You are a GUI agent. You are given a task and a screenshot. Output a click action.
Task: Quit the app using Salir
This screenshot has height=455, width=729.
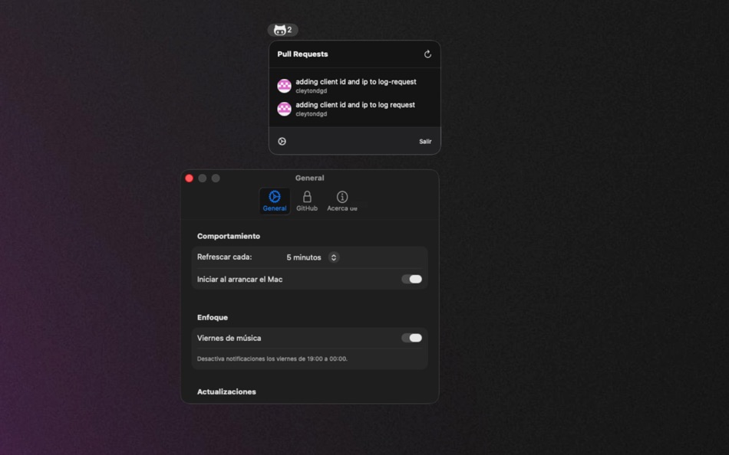point(425,141)
